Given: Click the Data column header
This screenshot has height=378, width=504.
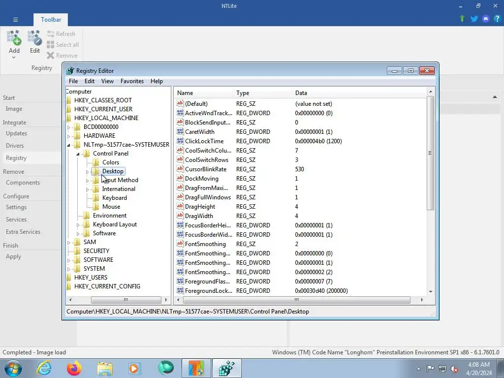Looking at the screenshot, I should pos(360,93).
